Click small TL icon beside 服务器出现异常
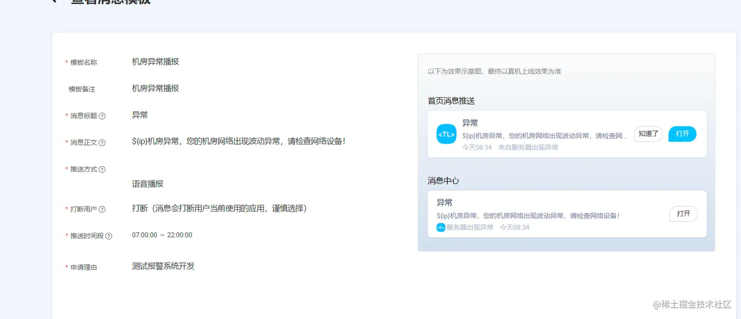The width and height of the screenshot is (741, 319). pos(441,227)
